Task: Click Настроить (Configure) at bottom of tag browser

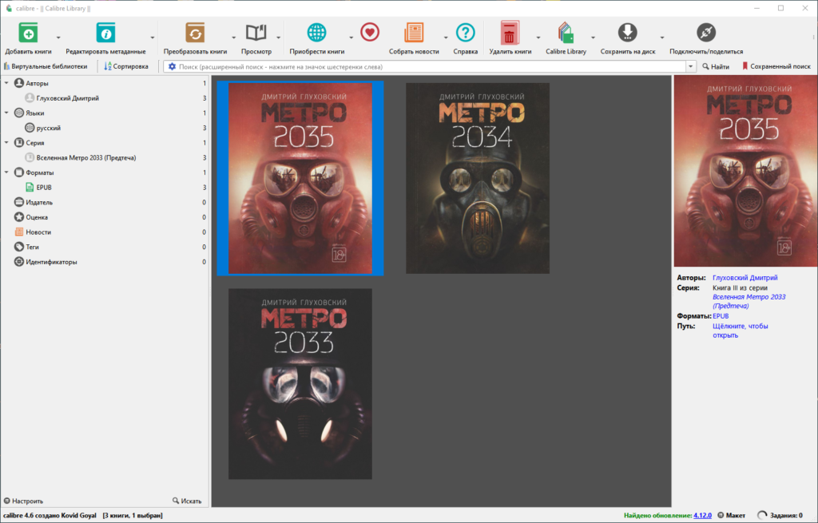Action: [23, 501]
